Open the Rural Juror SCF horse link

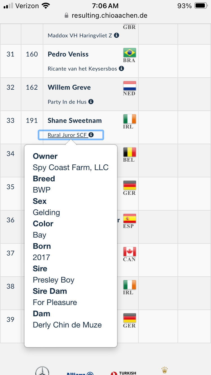click(67, 135)
